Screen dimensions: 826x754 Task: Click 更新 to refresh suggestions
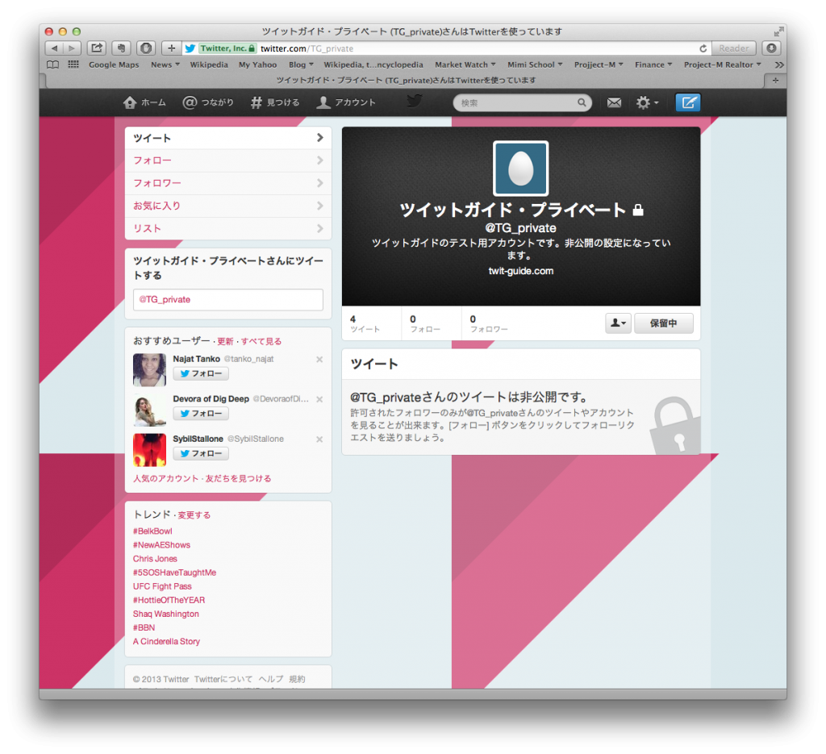tap(225, 342)
